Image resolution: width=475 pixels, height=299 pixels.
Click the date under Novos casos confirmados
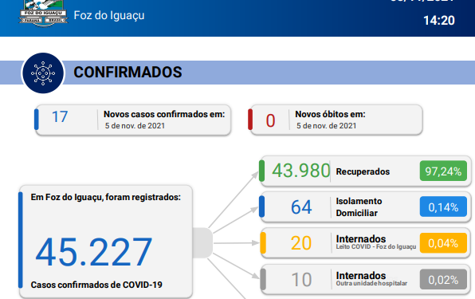135,126
